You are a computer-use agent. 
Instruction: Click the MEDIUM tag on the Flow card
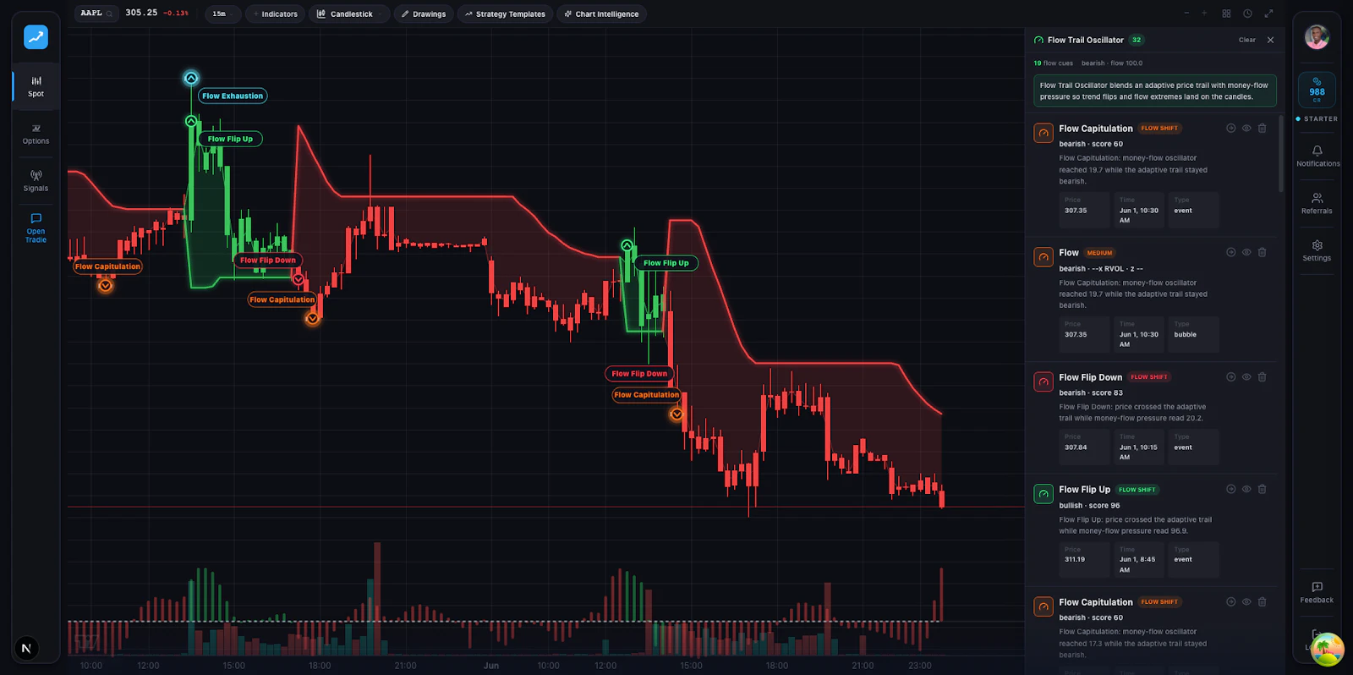tap(1099, 253)
